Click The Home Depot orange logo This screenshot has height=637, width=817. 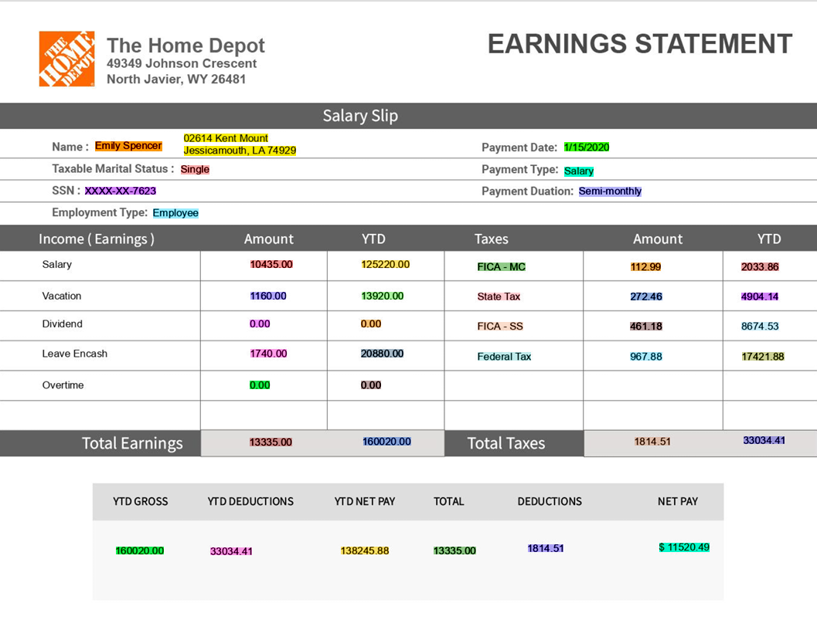pyautogui.click(x=66, y=58)
